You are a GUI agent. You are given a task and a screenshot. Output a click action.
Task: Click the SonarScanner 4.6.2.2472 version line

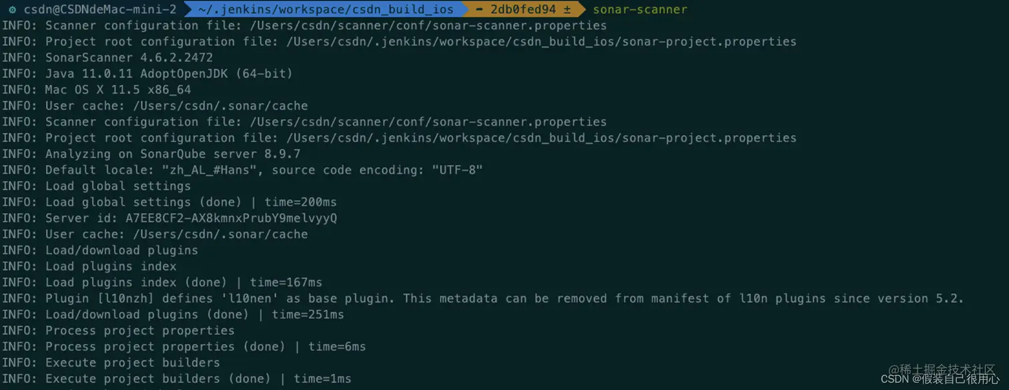[107, 58]
